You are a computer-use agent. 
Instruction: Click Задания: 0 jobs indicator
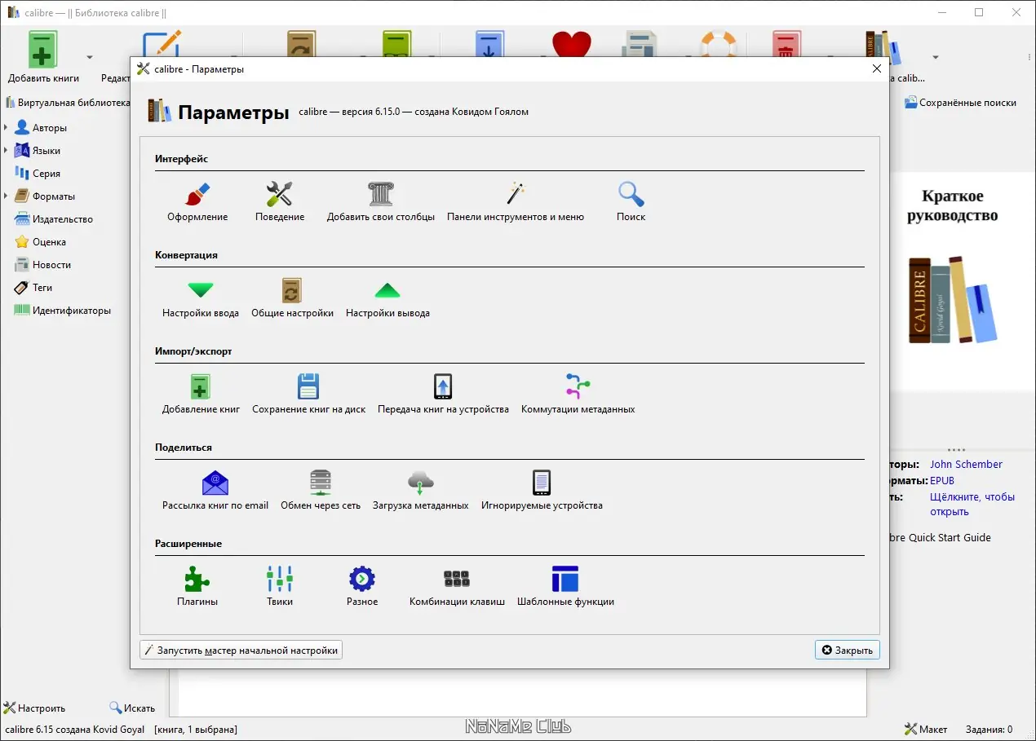(989, 730)
